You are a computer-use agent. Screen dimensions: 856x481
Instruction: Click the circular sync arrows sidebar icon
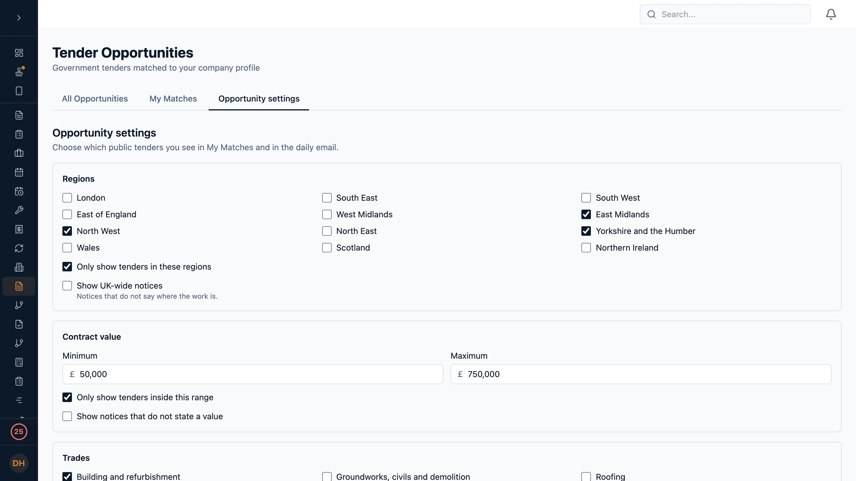[x=19, y=248]
